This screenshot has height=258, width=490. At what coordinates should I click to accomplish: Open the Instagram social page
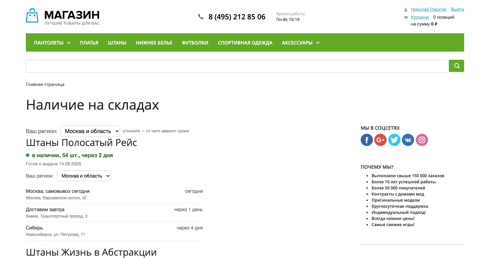422,140
